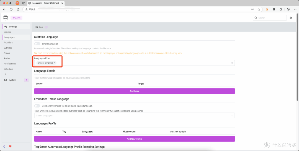Click the search magnifier icon
Screen dimensions: 299x151
click(x=256, y=18)
